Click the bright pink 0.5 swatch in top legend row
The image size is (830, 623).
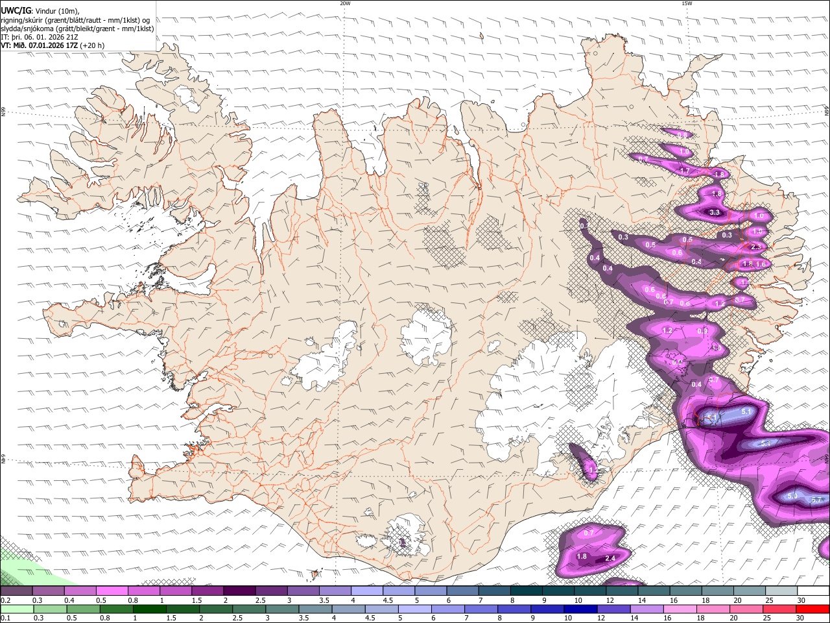tap(112, 591)
